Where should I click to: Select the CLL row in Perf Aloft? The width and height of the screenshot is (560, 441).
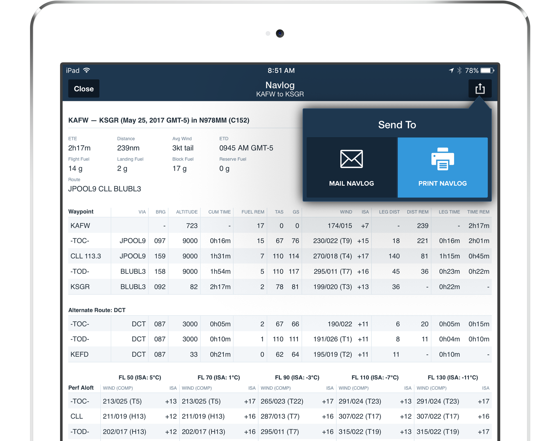tap(280, 416)
